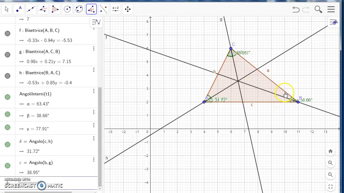This screenshot has height=193, width=344.
Task: Select the Move arrow tool
Action: 7,9
